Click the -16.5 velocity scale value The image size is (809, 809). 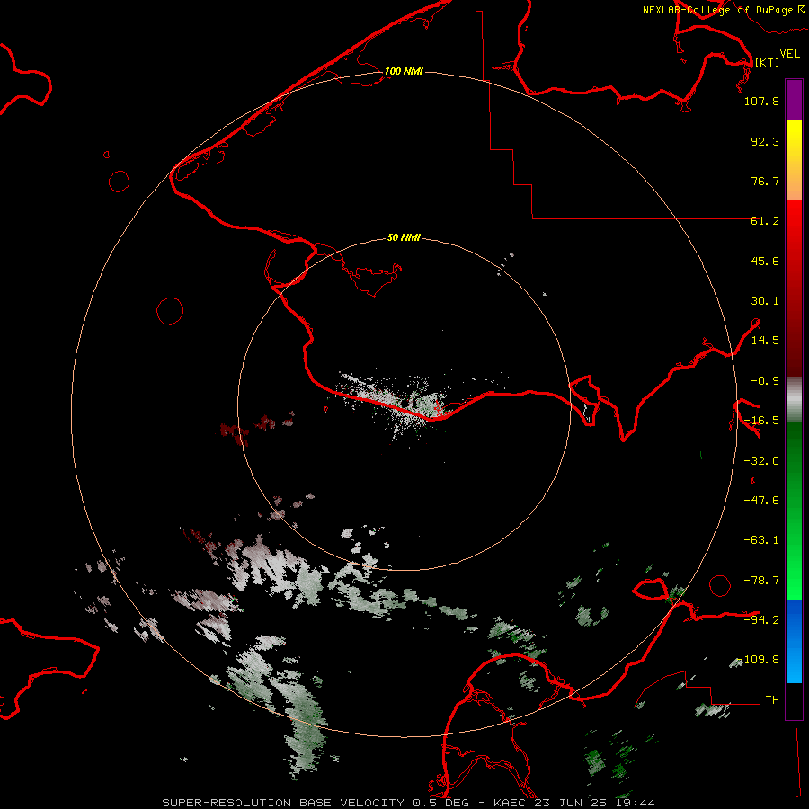[x=761, y=421]
